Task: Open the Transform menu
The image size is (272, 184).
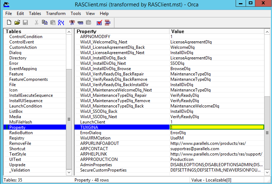Action: pos(56,14)
